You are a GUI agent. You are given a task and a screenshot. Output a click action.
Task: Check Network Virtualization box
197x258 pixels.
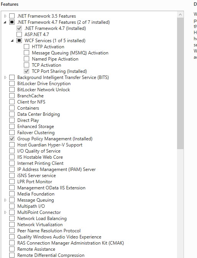pyautogui.click(x=12, y=225)
